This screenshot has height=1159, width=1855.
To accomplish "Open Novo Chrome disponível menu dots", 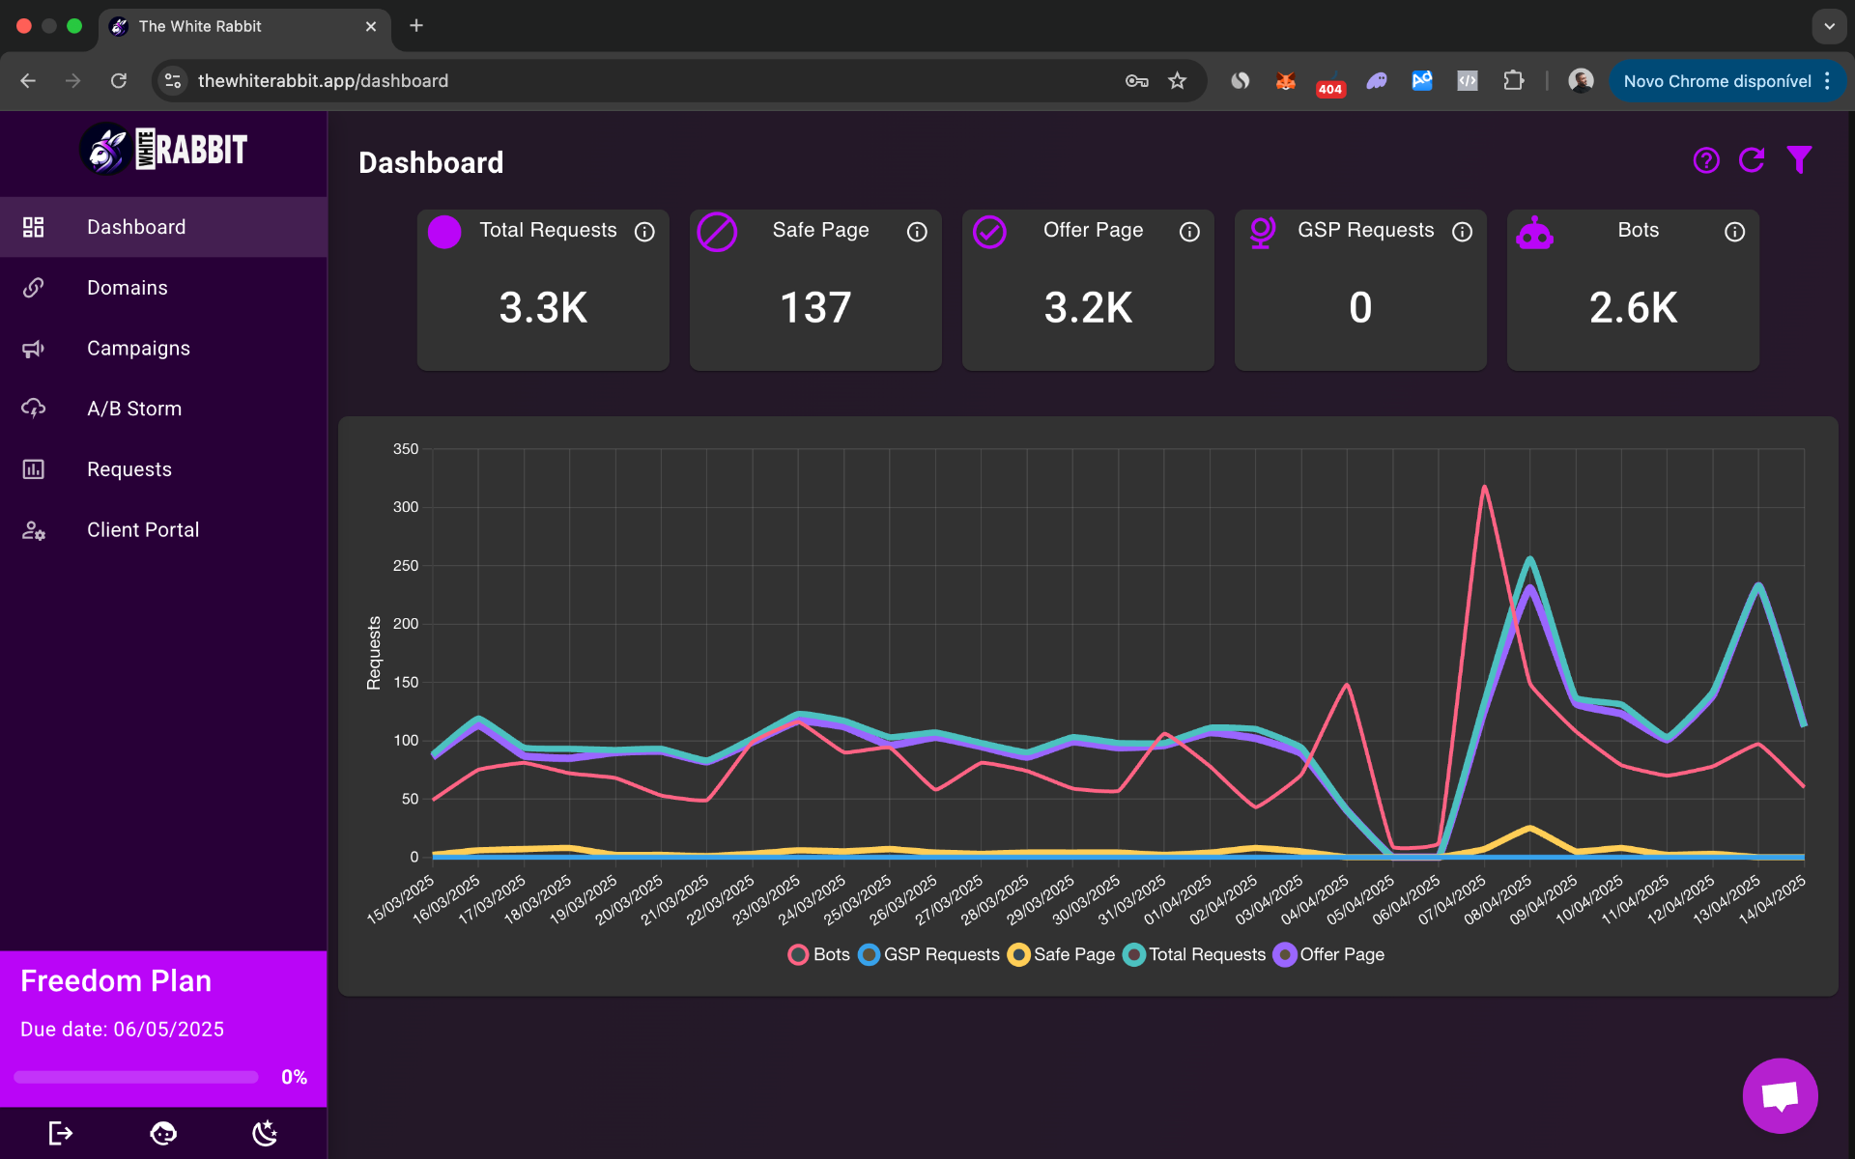I will coord(1827,81).
